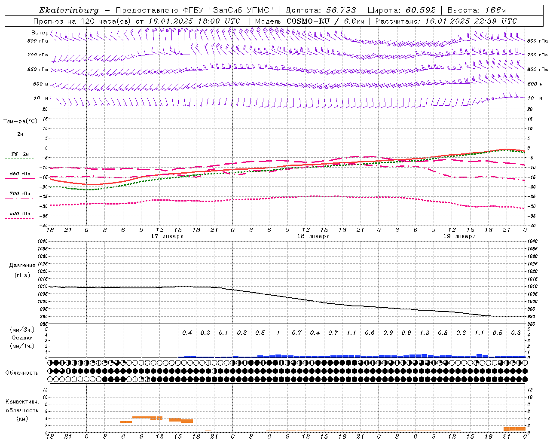
Task: Click the orange convective bar at the chart's right end
Action: (514, 429)
